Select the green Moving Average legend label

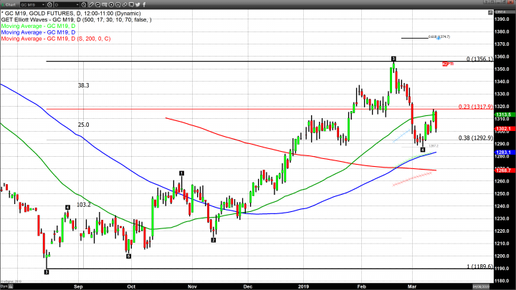click(x=38, y=26)
